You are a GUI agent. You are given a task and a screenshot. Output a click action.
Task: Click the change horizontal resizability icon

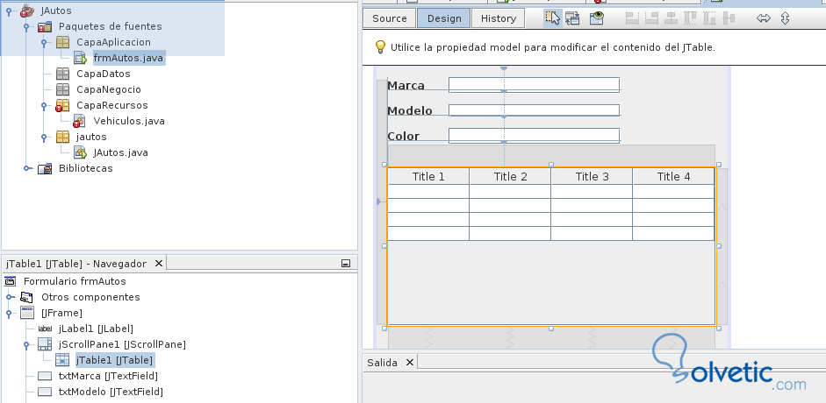pyautogui.click(x=763, y=18)
